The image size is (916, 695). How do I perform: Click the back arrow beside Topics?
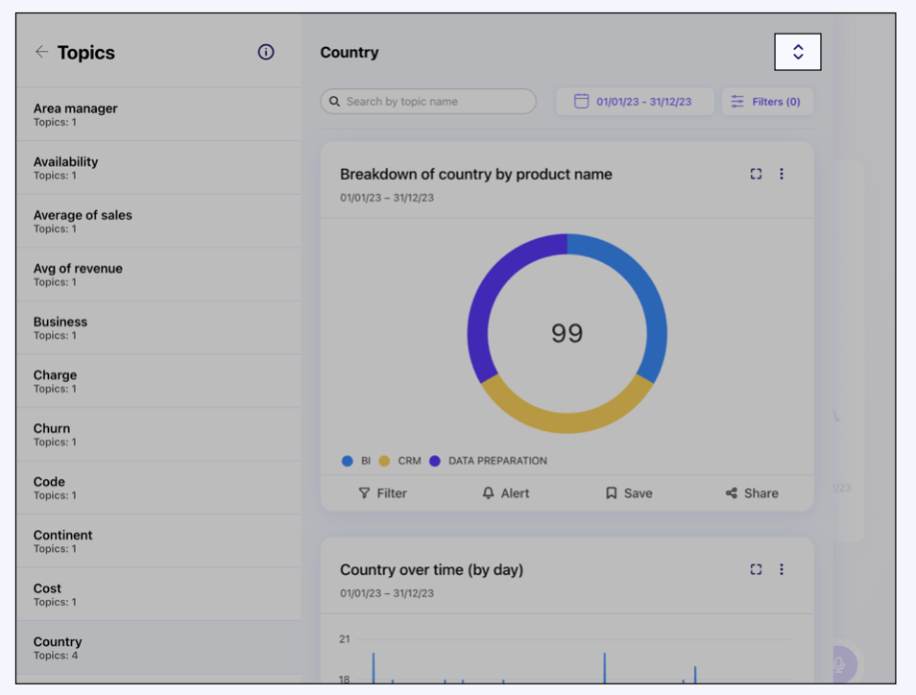point(41,52)
